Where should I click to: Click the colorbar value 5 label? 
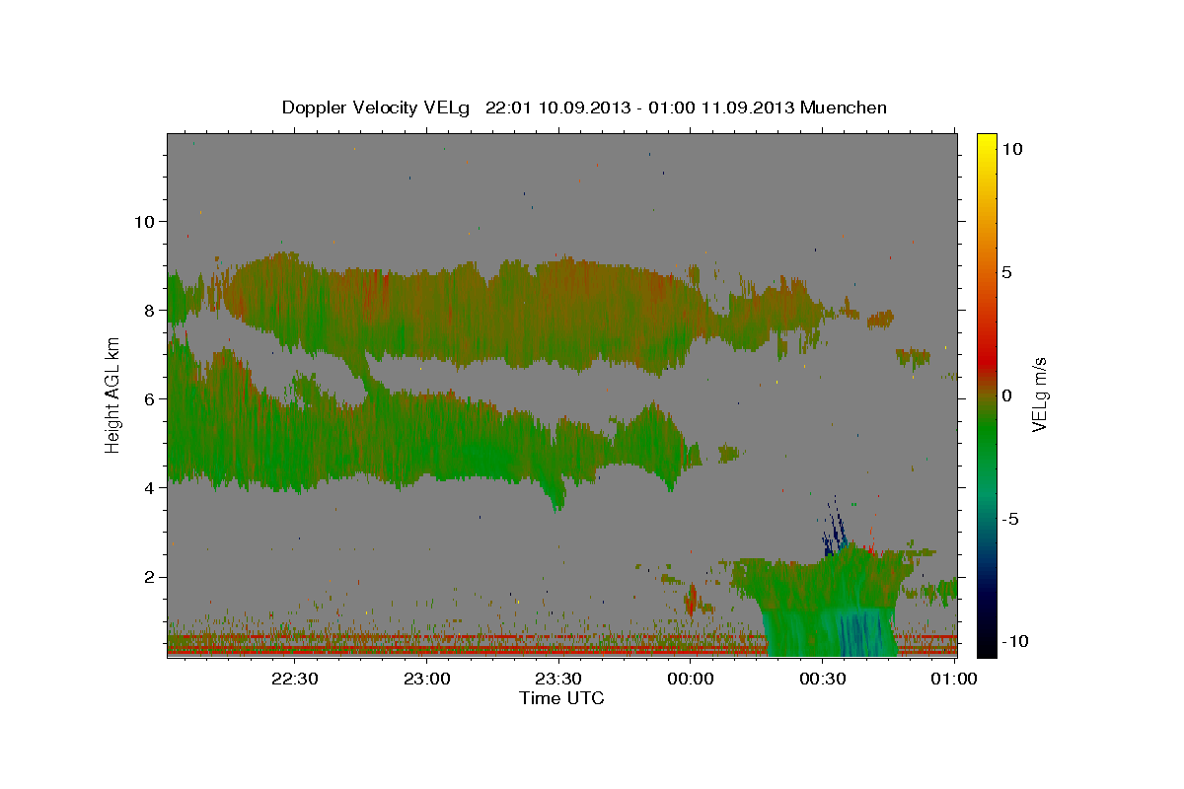[x=1006, y=272]
